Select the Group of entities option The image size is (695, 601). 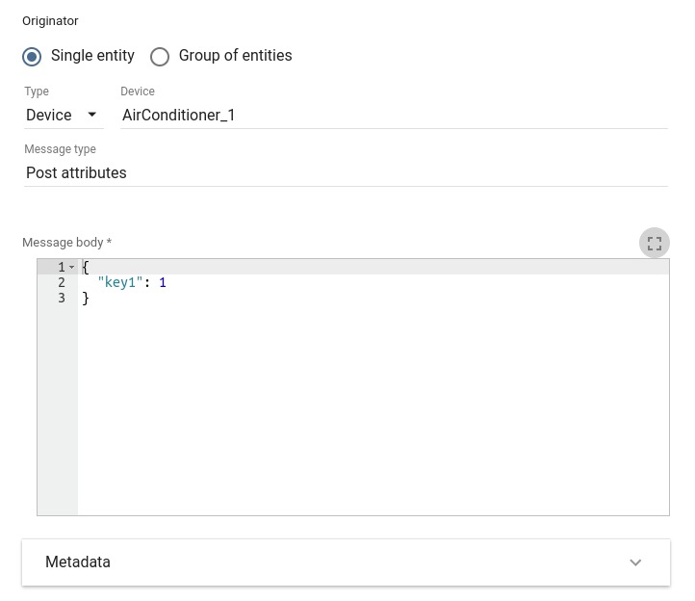tap(160, 56)
